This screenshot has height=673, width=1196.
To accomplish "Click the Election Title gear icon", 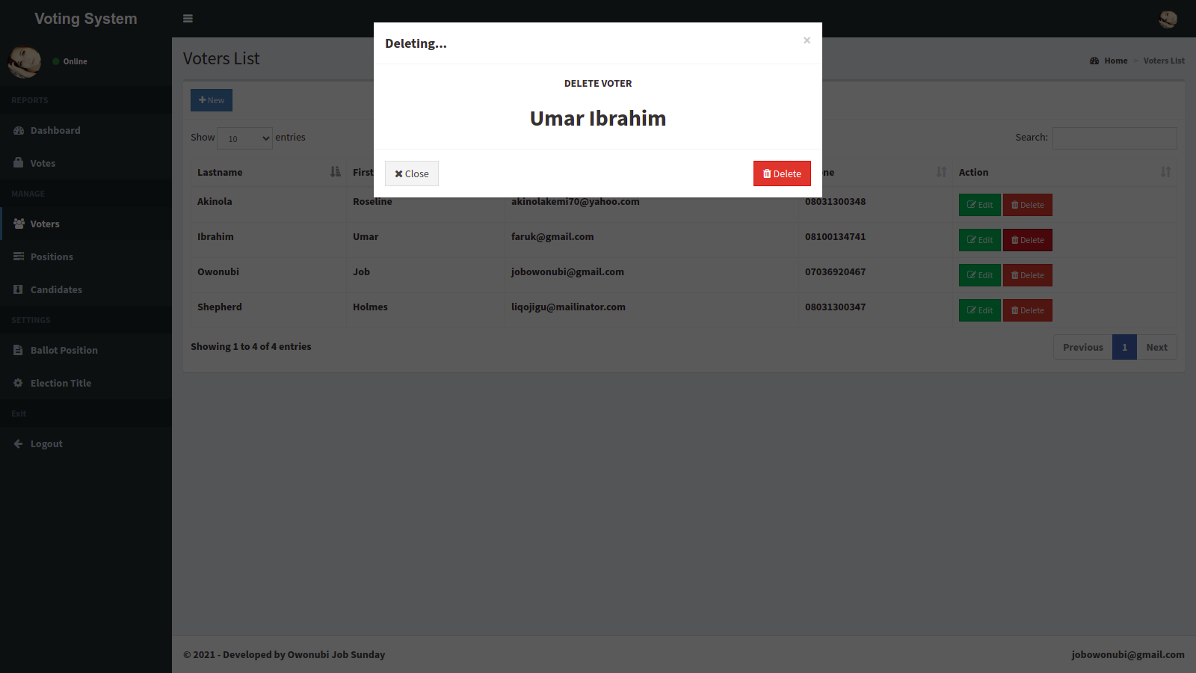I will click(x=18, y=383).
